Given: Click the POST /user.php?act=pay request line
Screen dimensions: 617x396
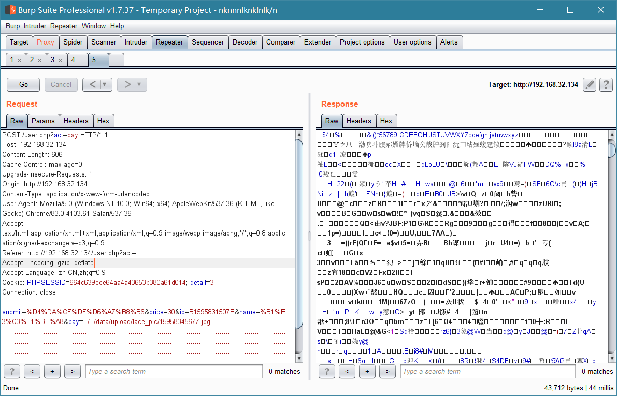Looking at the screenshot, I should click(x=55, y=135).
